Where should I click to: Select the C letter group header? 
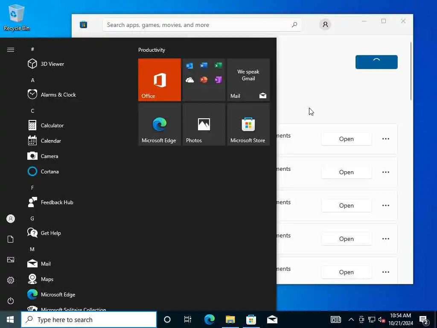(32, 111)
